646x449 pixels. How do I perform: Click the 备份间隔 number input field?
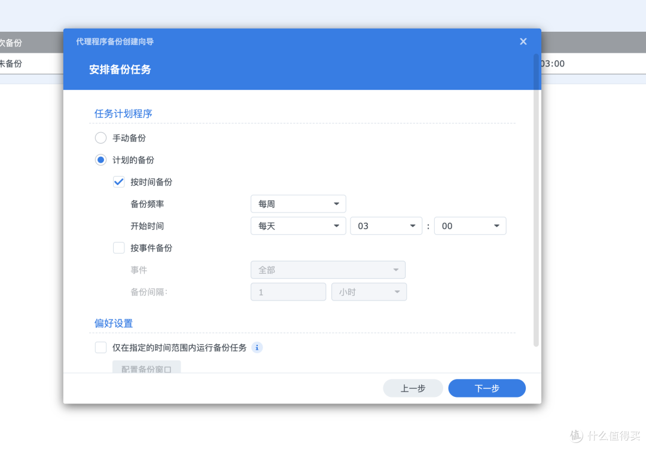tap(288, 292)
